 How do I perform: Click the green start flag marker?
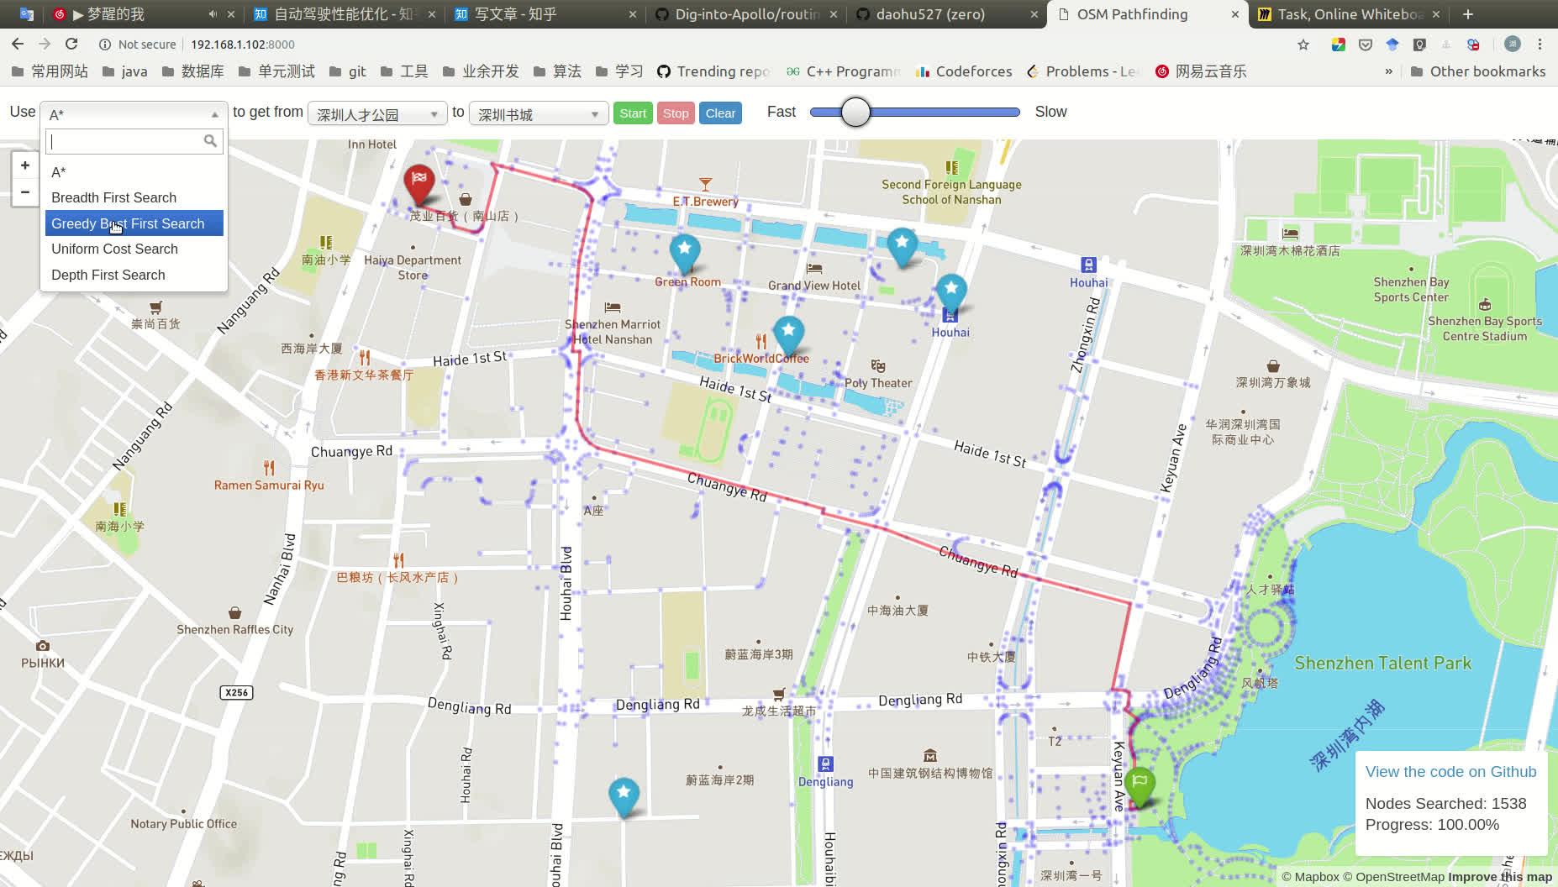tap(1140, 787)
